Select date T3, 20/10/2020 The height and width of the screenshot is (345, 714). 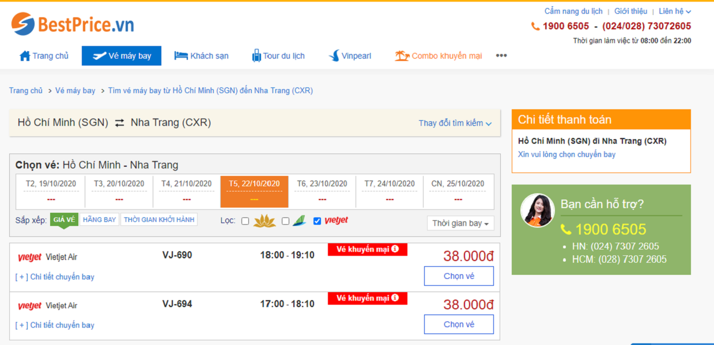[x=119, y=191]
